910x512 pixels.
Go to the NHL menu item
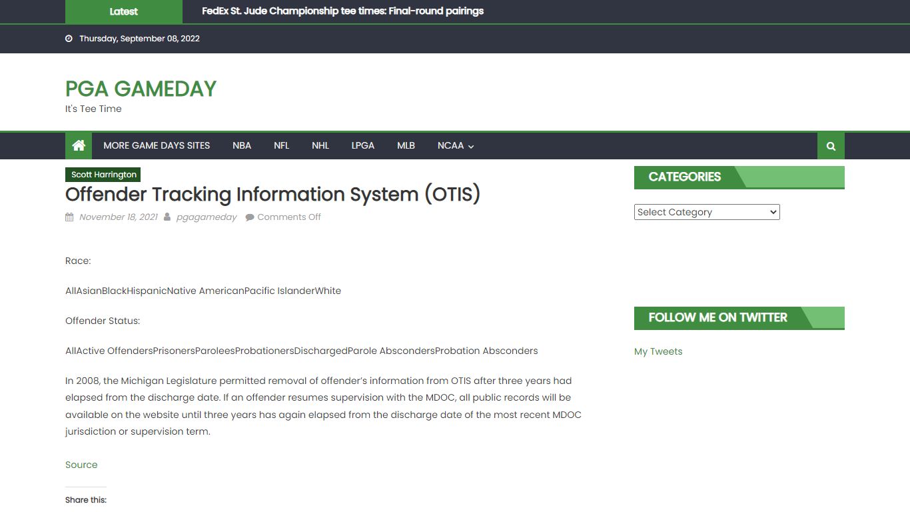click(x=320, y=145)
